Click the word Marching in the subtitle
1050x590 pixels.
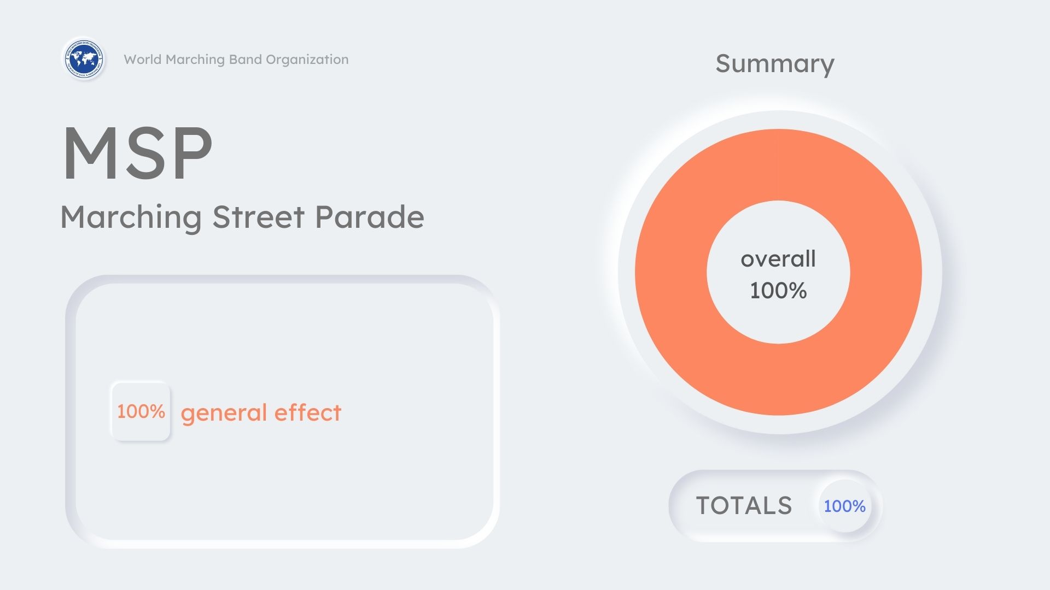tap(131, 217)
